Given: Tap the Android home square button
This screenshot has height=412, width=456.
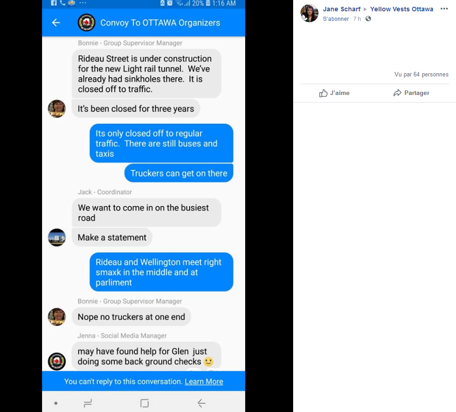Looking at the screenshot, I should coord(144,403).
